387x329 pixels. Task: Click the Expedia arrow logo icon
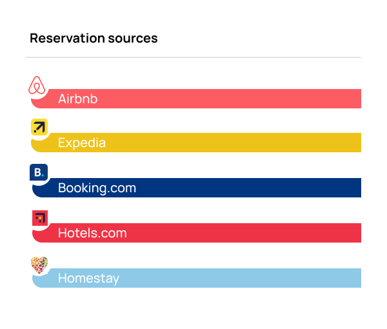[39, 127]
